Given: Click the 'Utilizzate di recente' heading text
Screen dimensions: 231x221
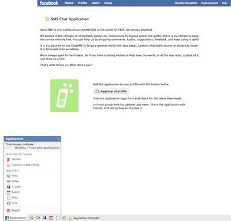Looking at the screenshot, I should [x=19, y=154].
